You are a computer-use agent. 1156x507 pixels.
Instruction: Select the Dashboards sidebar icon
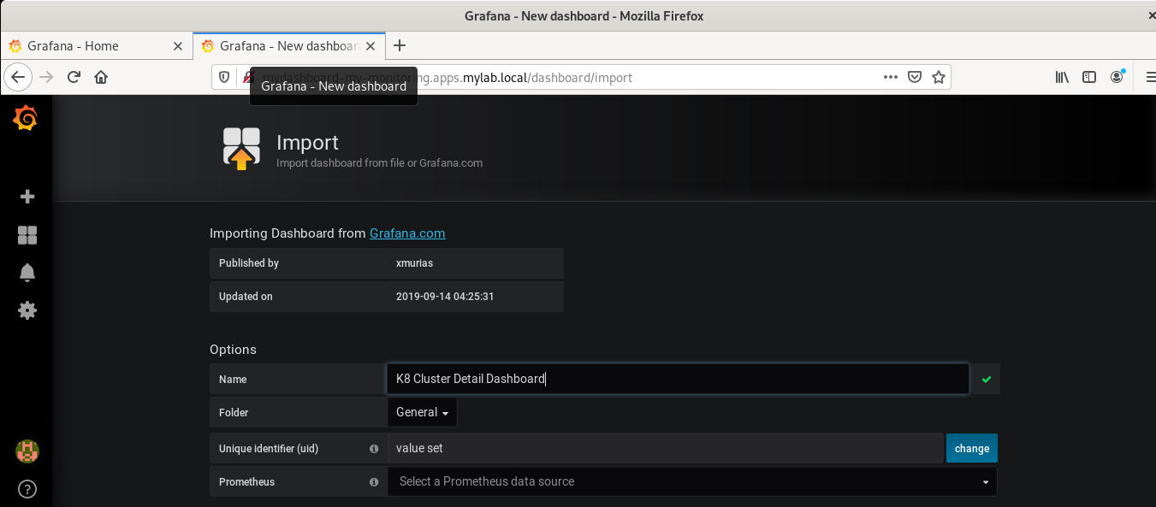[27, 234]
